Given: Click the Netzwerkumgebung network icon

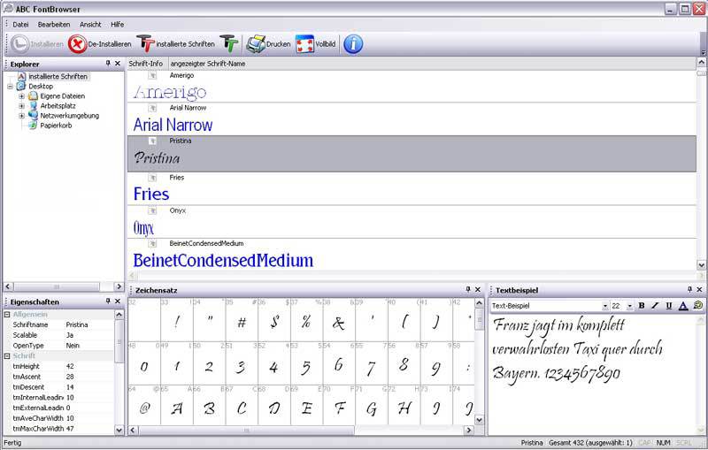Looking at the screenshot, I should coord(33,116).
